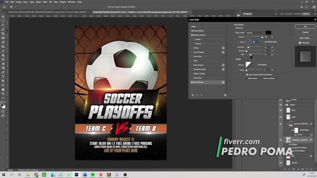Viewport: 317px width, 178px height.
Task: Select the Horizontal Type tool
Action: click(x=3, y=76)
